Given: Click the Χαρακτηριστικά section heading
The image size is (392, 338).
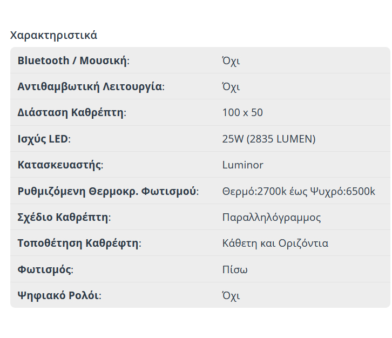Looking at the screenshot, I should click(53, 36).
